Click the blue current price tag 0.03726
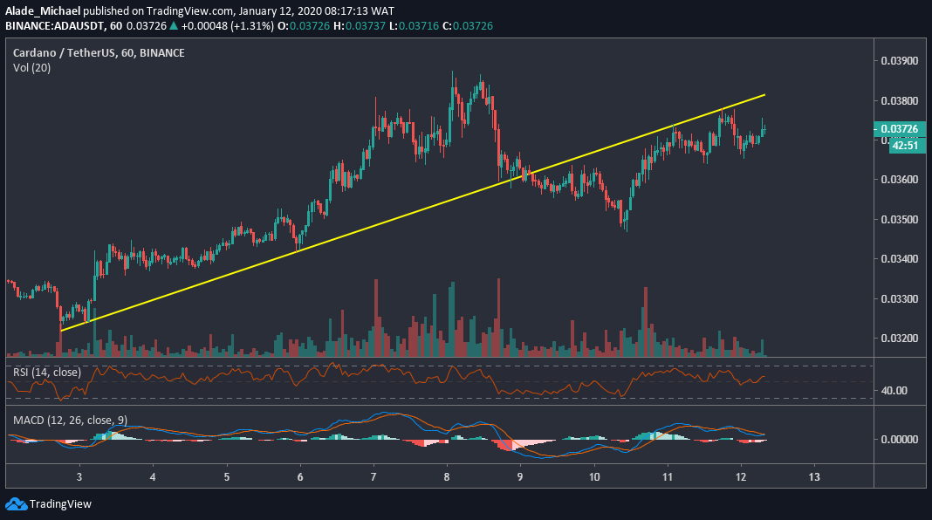The height and width of the screenshot is (520, 932). (899, 128)
